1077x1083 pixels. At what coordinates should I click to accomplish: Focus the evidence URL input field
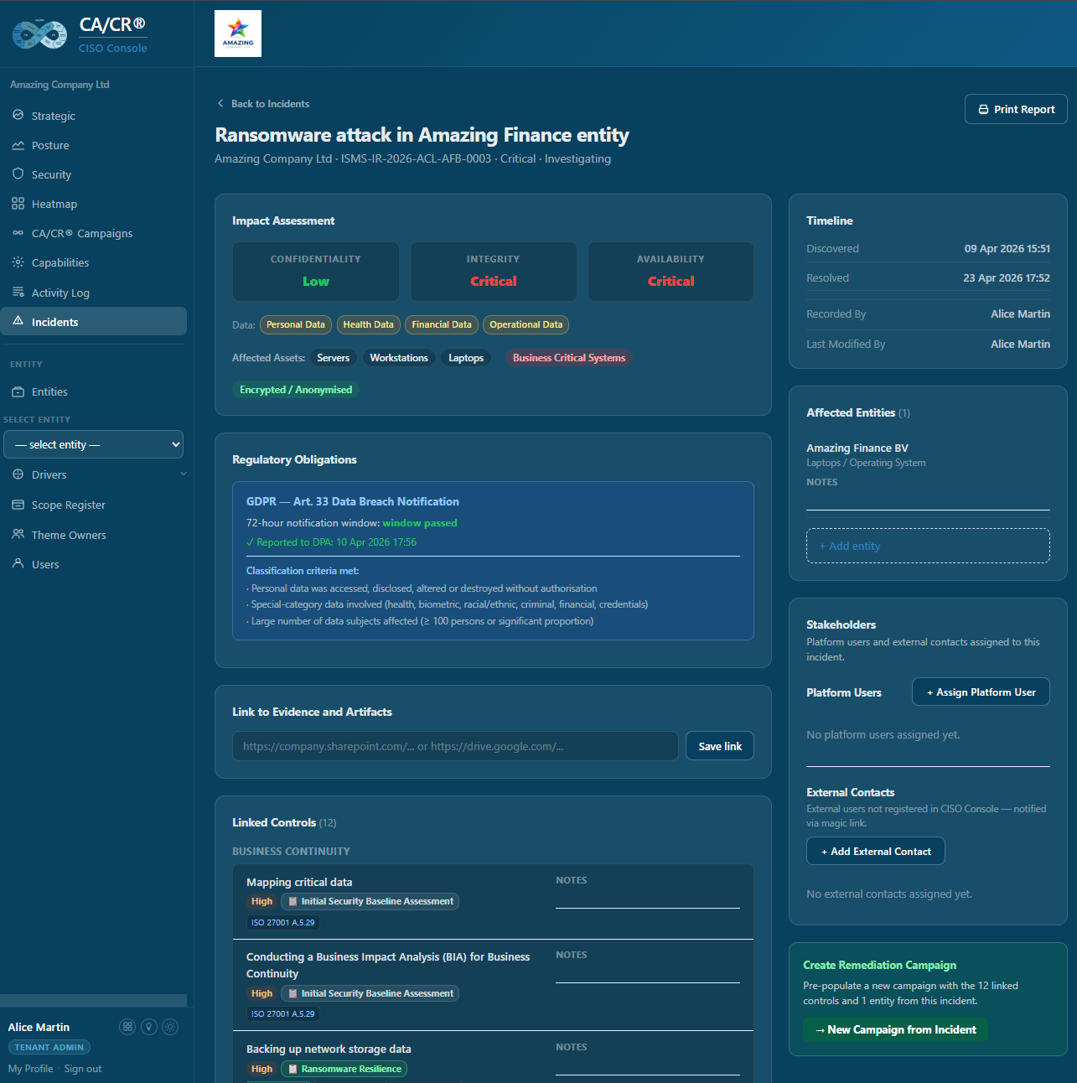pos(455,746)
